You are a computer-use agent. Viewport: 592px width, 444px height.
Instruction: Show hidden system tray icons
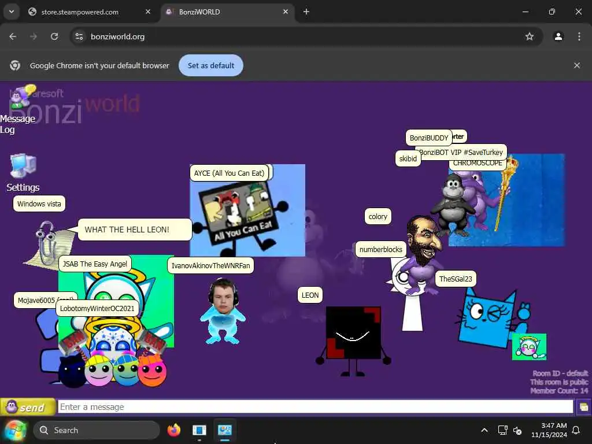pos(484,430)
